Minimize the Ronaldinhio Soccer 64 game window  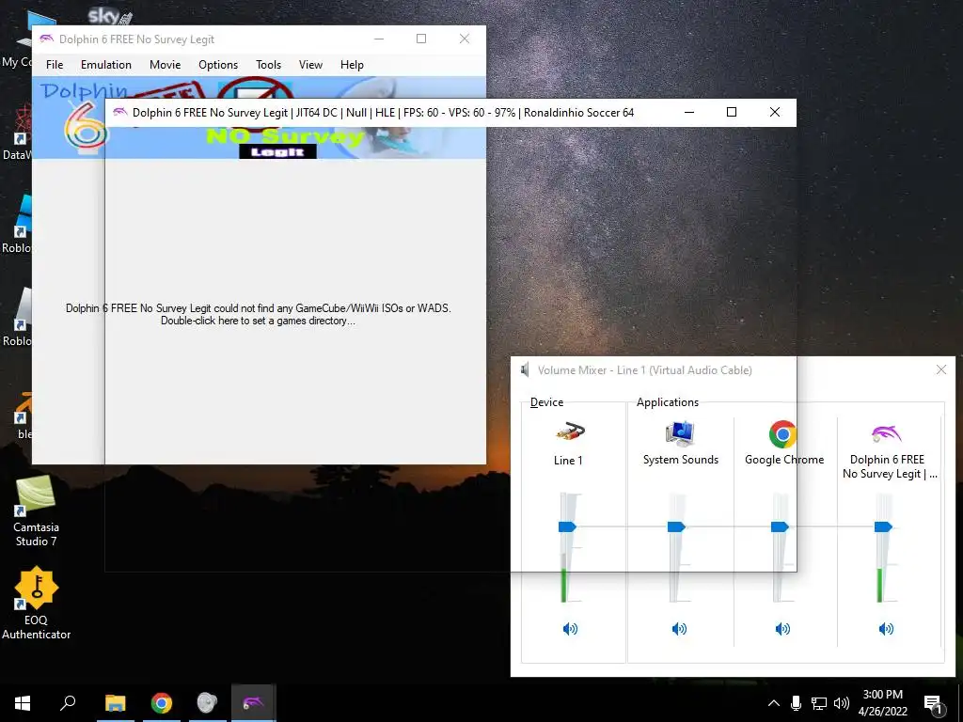click(689, 112)
